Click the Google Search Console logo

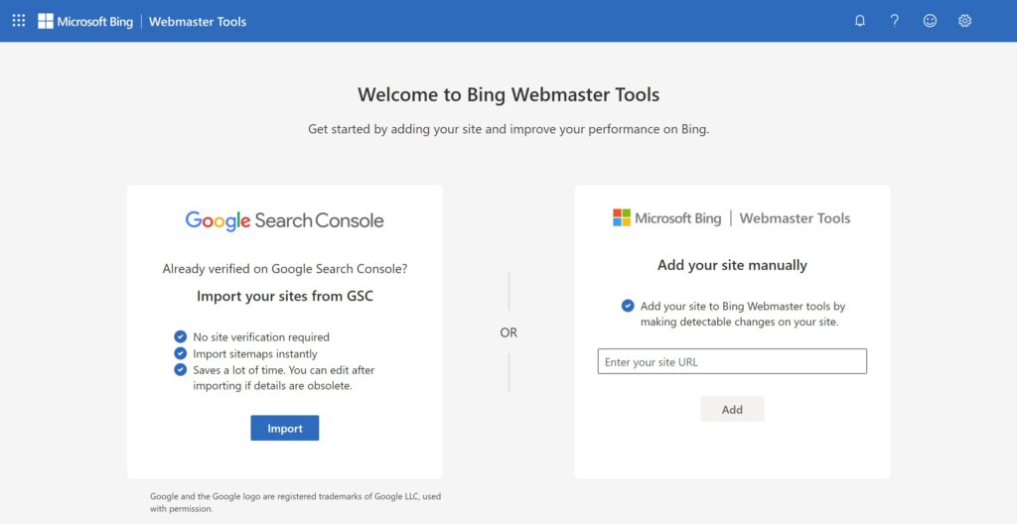285,220
